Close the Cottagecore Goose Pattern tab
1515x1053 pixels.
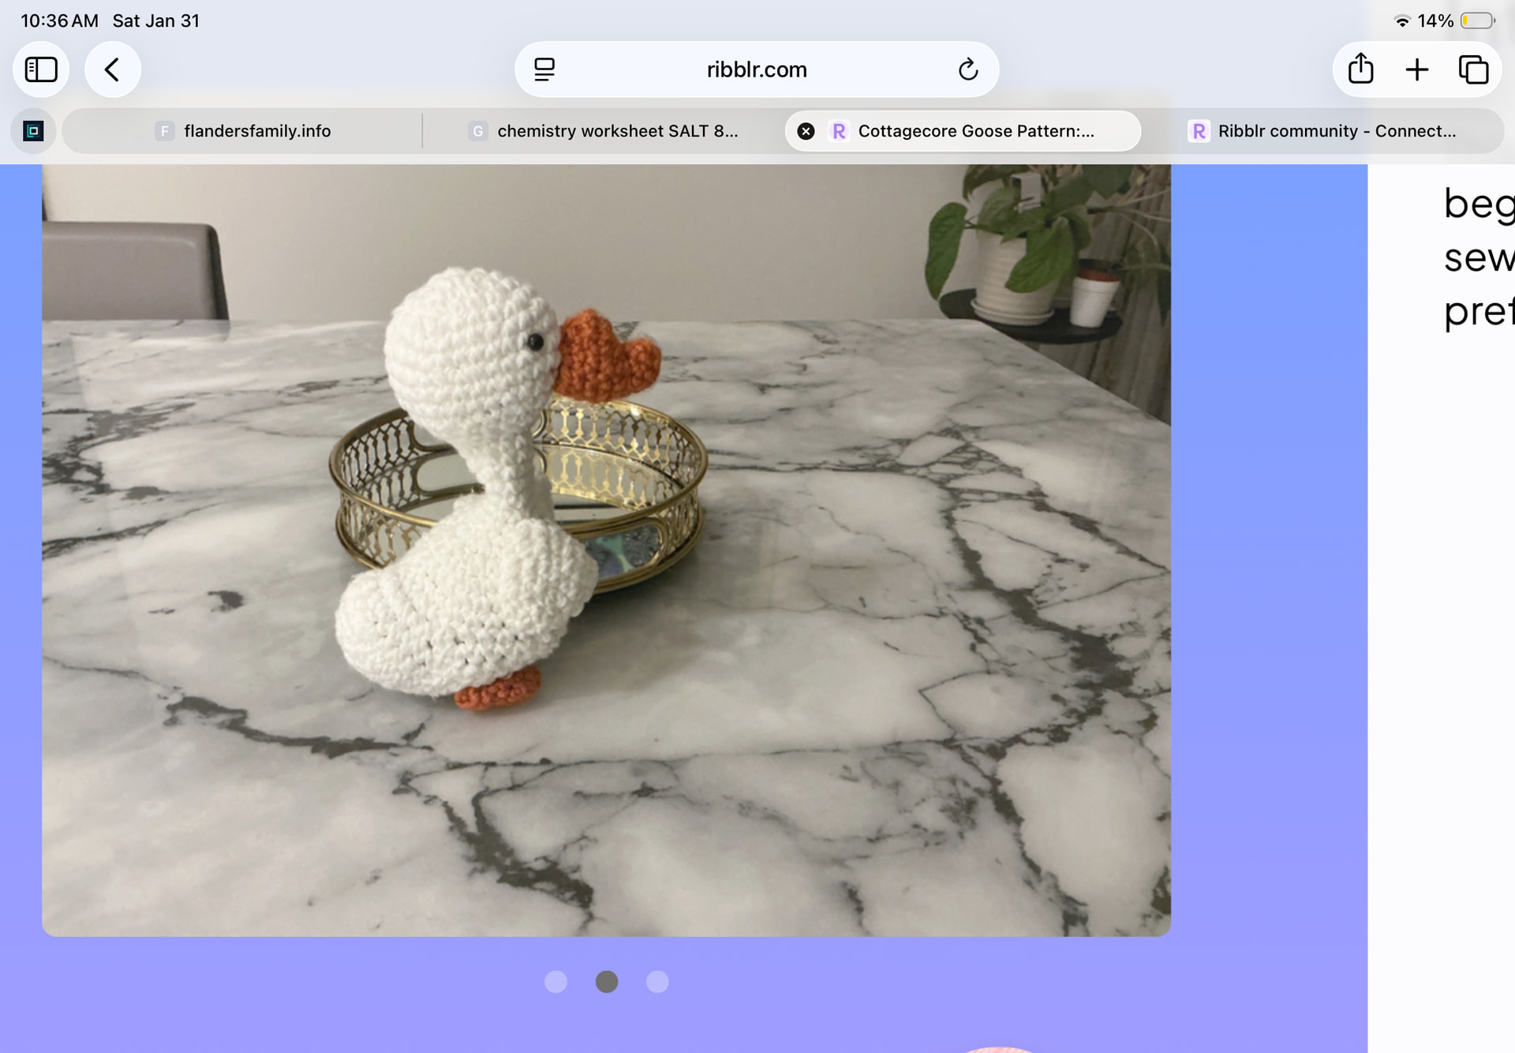point(806,131)
